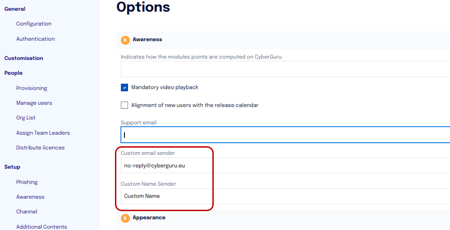Click the Custom email sender field
This screenshot has width=450, height=230.
(285, 166)
